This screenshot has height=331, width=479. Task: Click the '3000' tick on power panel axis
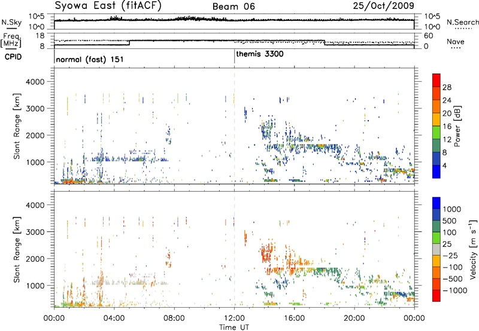[35, 109]
